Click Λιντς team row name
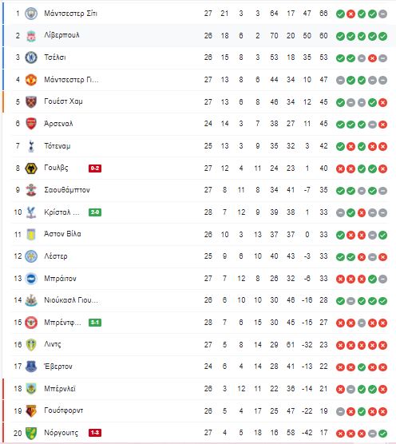Image resolution: width=396 pixels, height=444 pixels. (x=53, y=344)
